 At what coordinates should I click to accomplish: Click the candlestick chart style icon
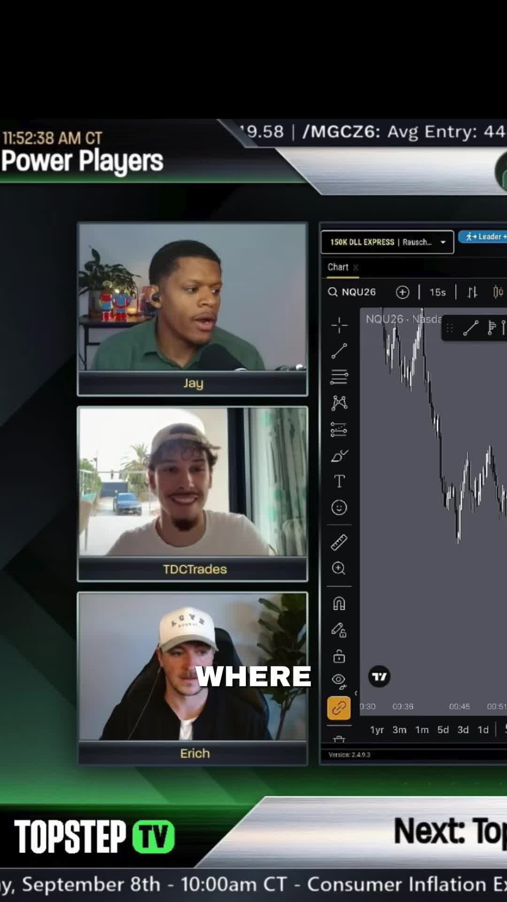click(x=498, y=292)
